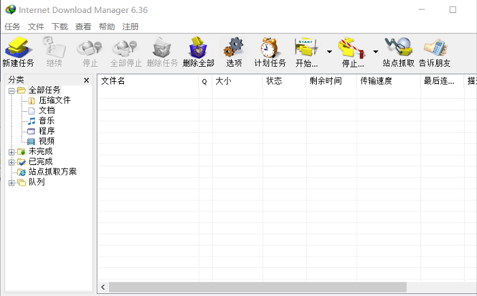Select the 全部任务 tree label
Image resolution: width=477 pixels, height=296 pixels.
tap(44, 90)
